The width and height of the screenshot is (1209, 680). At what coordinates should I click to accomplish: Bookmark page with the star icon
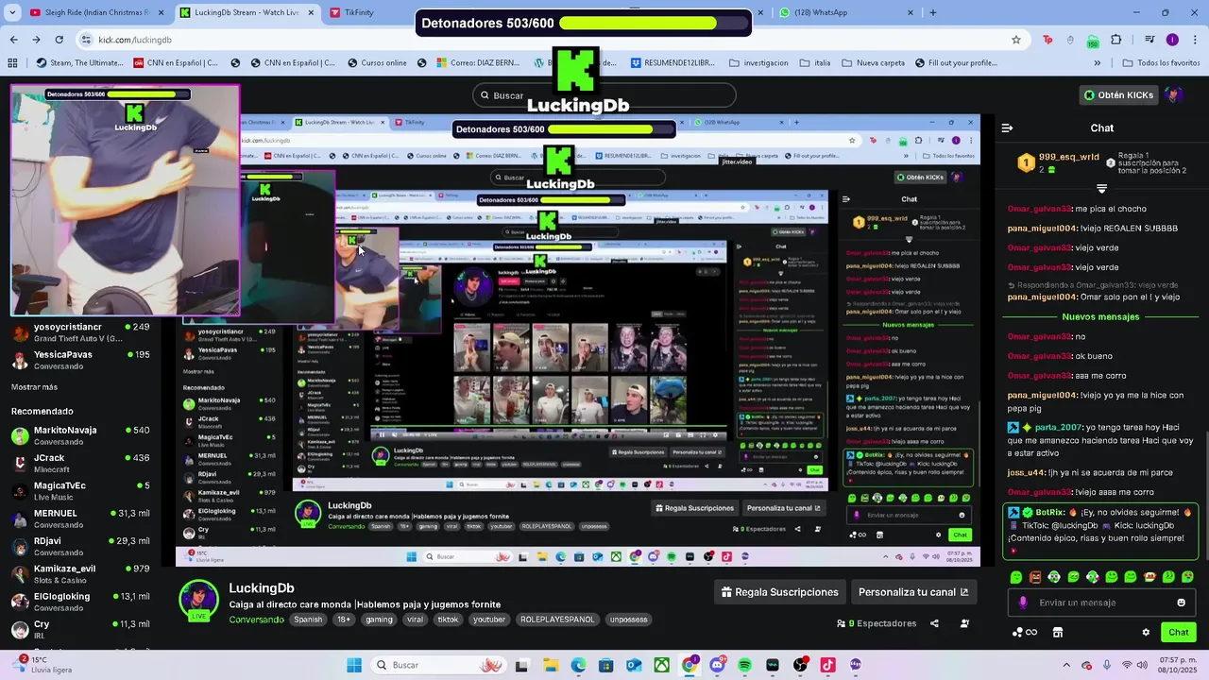coord(1016,40)
